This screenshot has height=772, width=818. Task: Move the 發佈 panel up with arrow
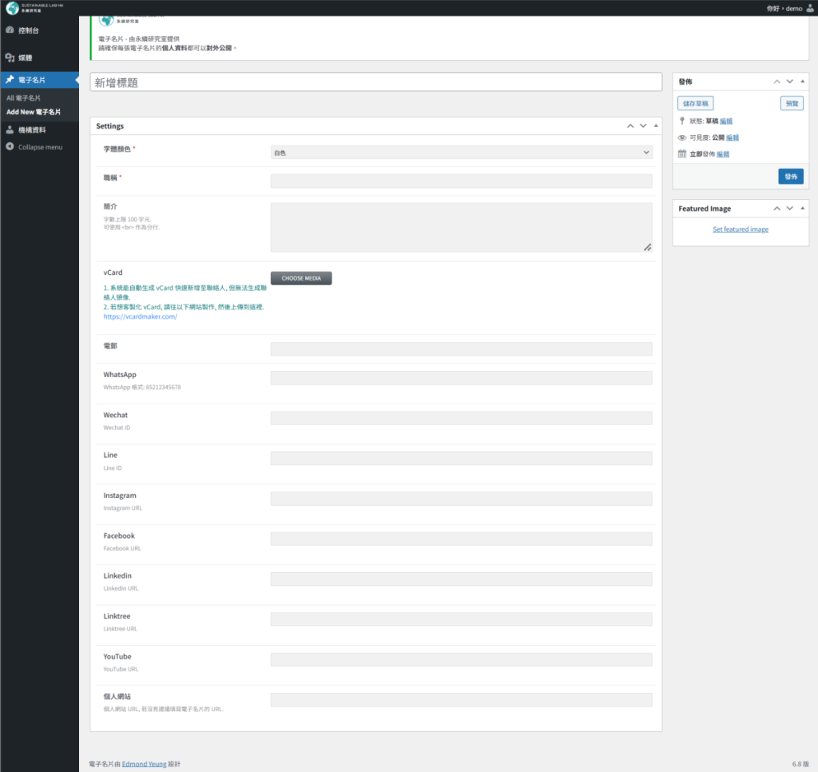(x=775, y=82)
